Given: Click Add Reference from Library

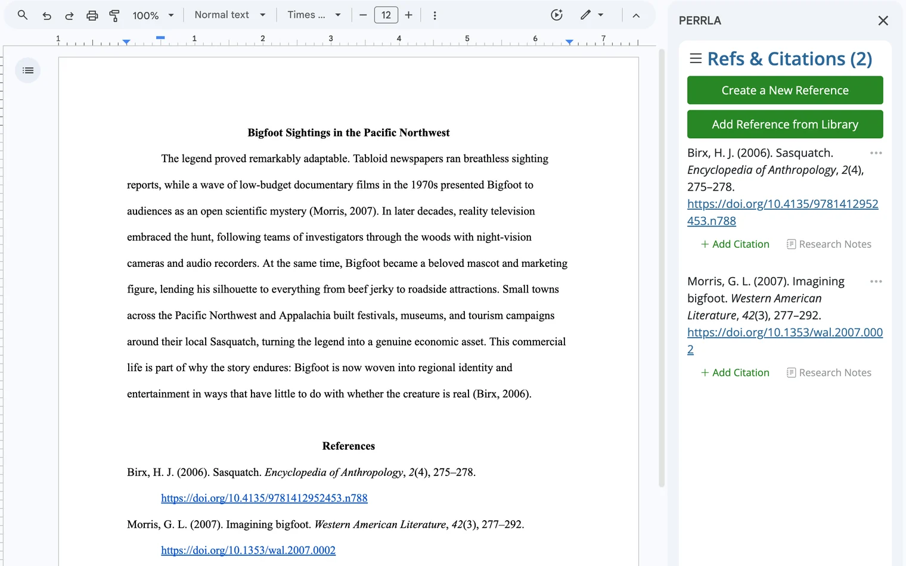Looking at the screenshot, I should pos(785,124).
